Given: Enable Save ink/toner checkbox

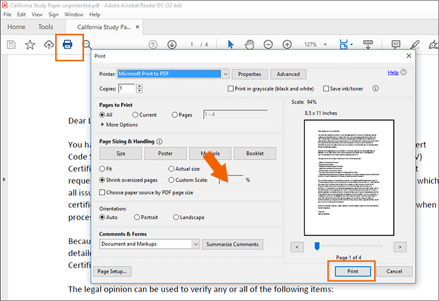Looking at the screenshot, I should (326, 89).
